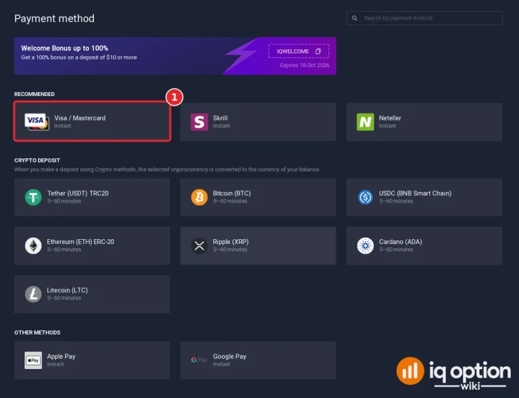Image resolution: width=519 pixels, height=398 pixels.
Task: Click the Ripple XRP icon
Action: (x=199, y=245)
